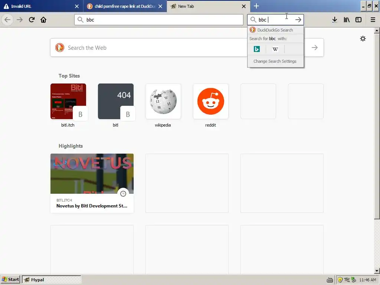This screenshot has height=285, width=380.
Task: Close the New Tab tab
Action: point(244,6)
